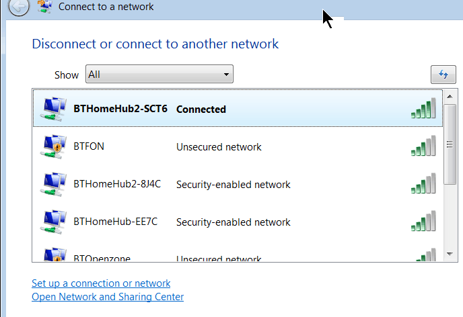Open Set up a connection or network

(101, 283)
